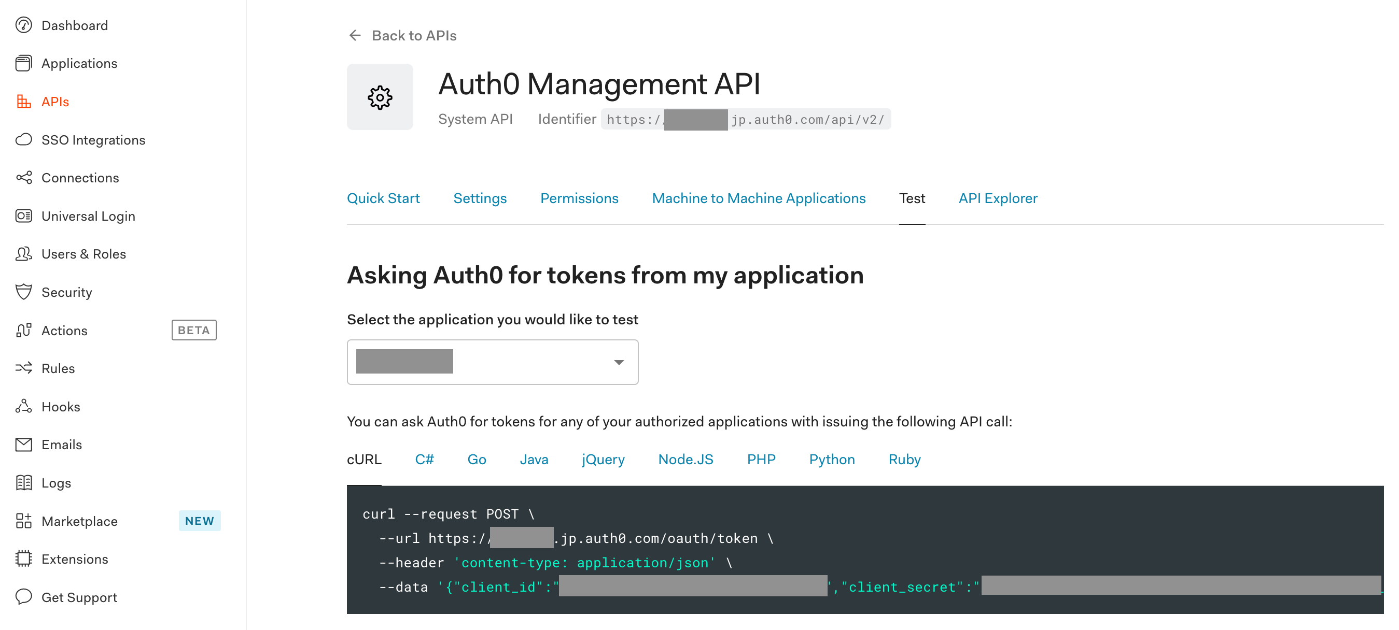Open Universal Login settings
The width and height of the screenshot is (1399, 630).
pyautogui.click(x=24, y=216)
